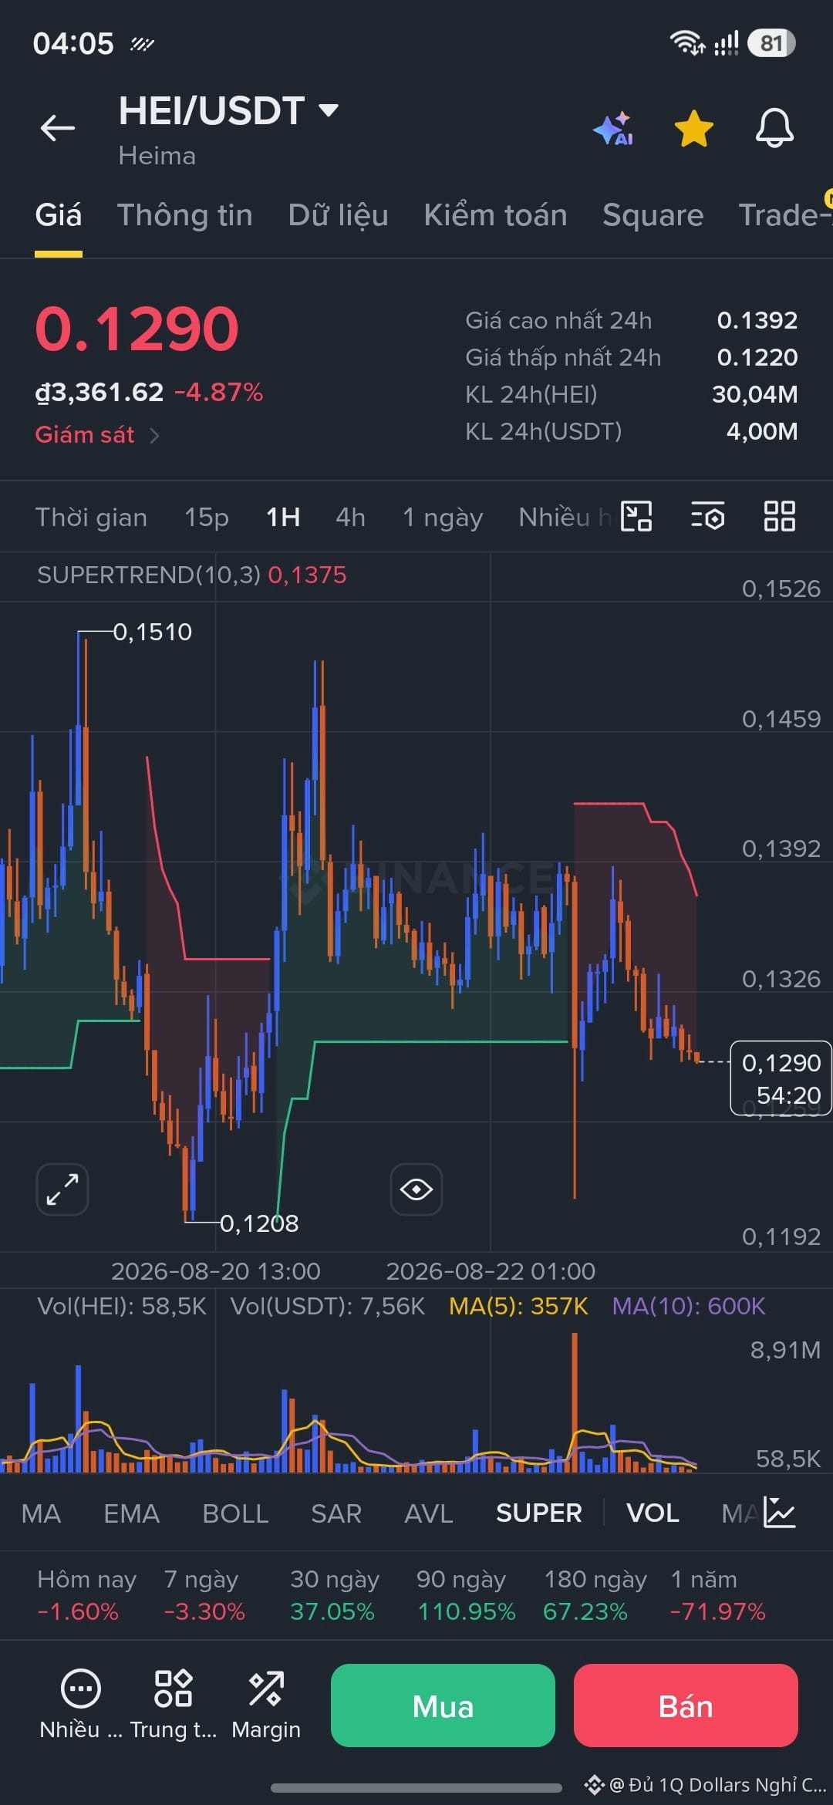Toggle the BOLL indicator
This screenshot has width=833, height=1805.
[235, 1513]
